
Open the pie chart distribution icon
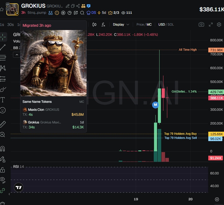click(x=69, y=13)
